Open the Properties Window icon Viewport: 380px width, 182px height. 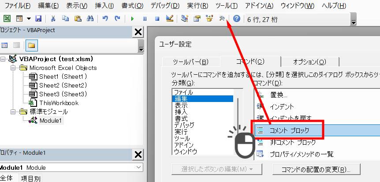pos(197,18)
